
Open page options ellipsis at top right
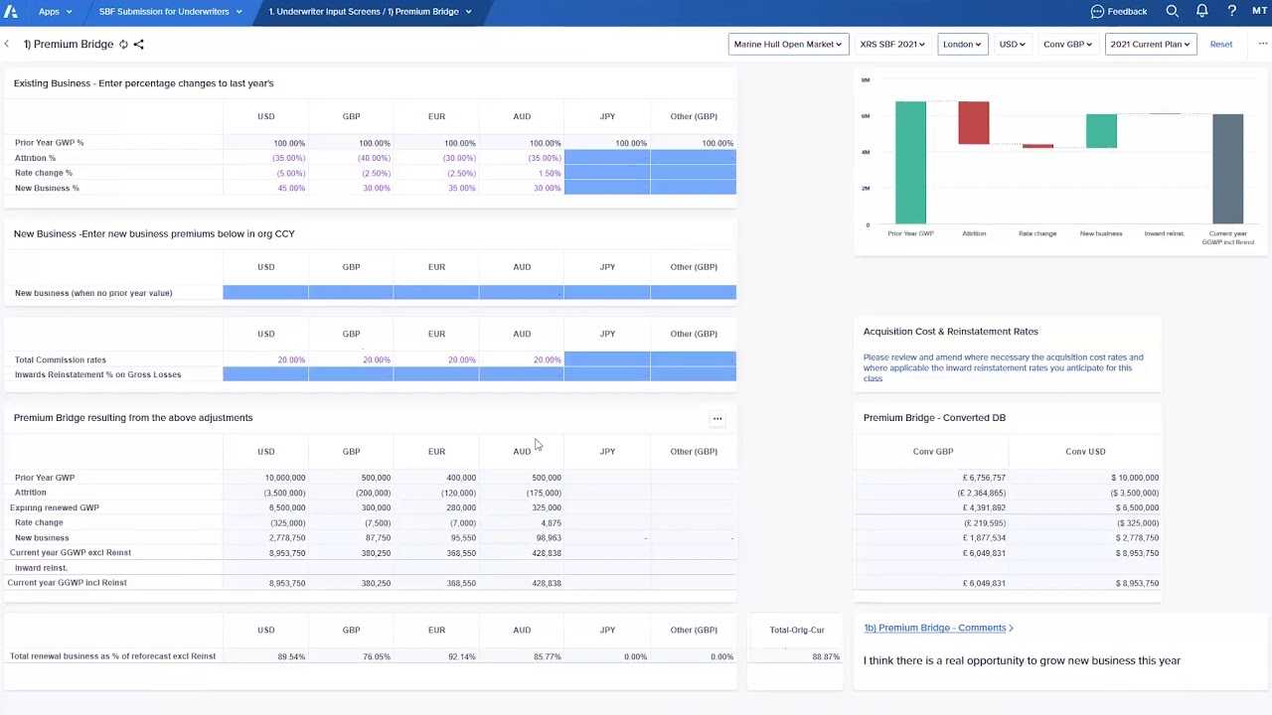tap(1263, 44)
